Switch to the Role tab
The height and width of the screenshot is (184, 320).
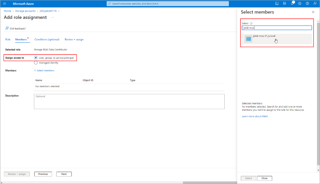(x=8, y=39)
